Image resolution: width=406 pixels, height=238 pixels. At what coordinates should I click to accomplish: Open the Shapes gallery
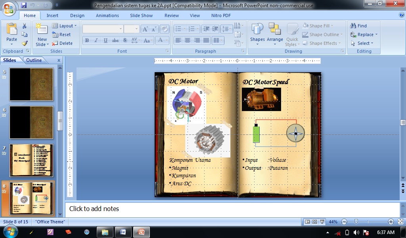257,35
